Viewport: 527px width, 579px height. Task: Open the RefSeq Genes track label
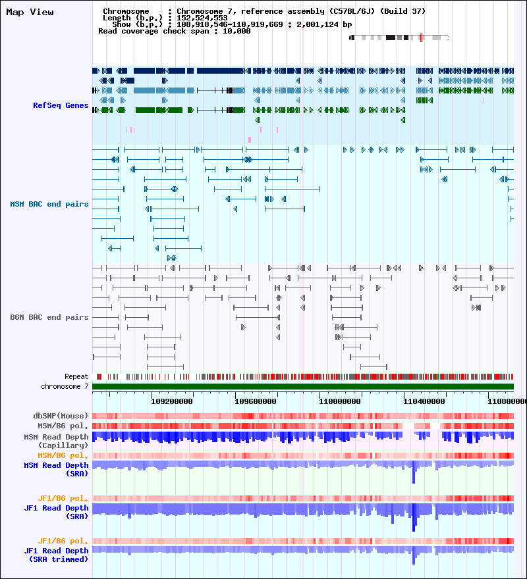(x=61, y=105)
